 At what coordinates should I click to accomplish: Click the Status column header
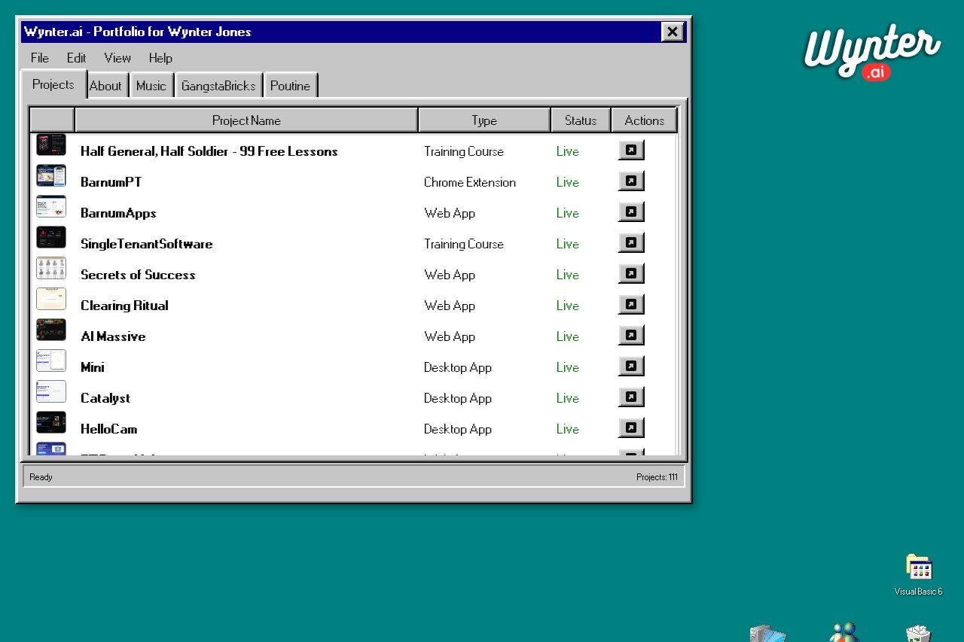coord(581,120)
